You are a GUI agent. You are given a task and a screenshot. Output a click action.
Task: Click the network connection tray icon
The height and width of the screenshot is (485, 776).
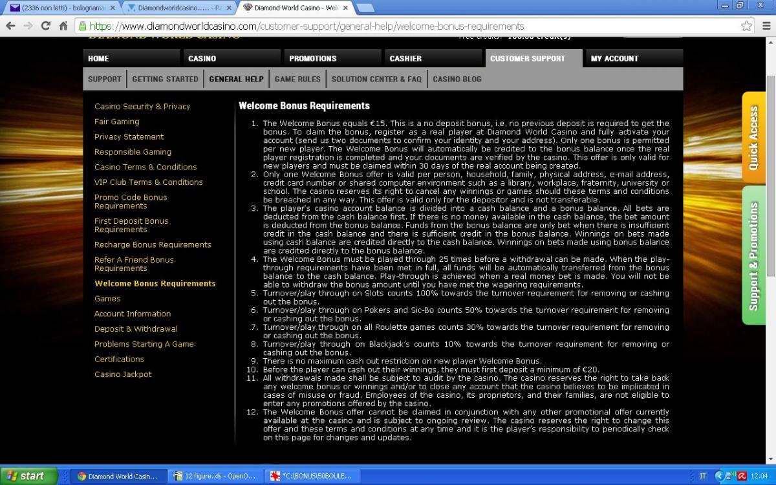click(x=731, y=477)
